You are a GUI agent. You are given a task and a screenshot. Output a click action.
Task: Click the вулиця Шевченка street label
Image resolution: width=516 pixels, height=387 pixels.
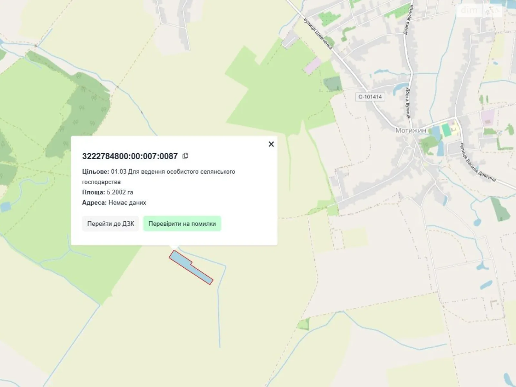click(318, 33)
